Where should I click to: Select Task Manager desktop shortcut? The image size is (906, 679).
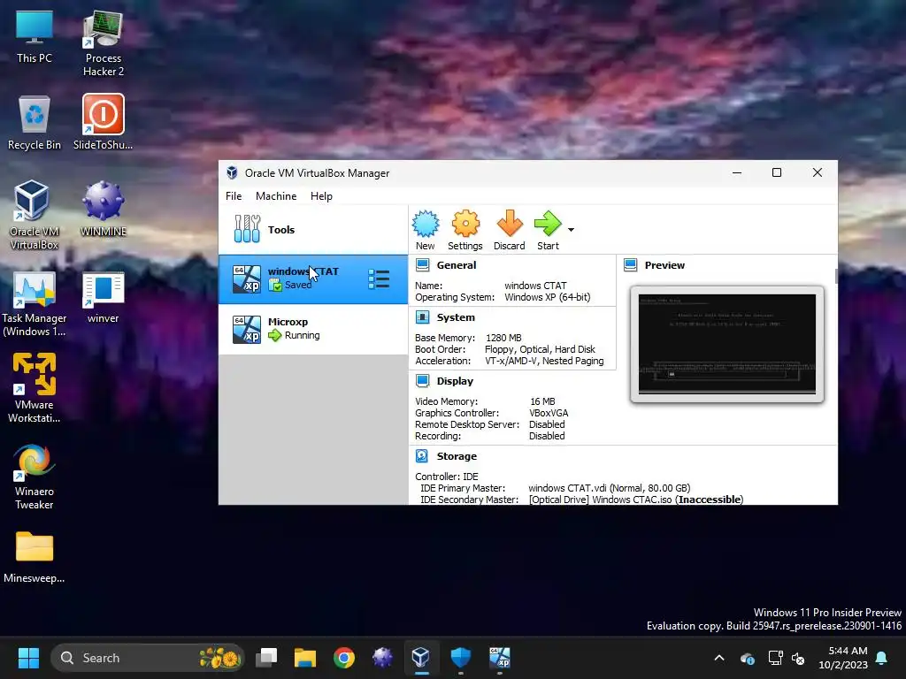pyautogui.click(x=35, y=304)
